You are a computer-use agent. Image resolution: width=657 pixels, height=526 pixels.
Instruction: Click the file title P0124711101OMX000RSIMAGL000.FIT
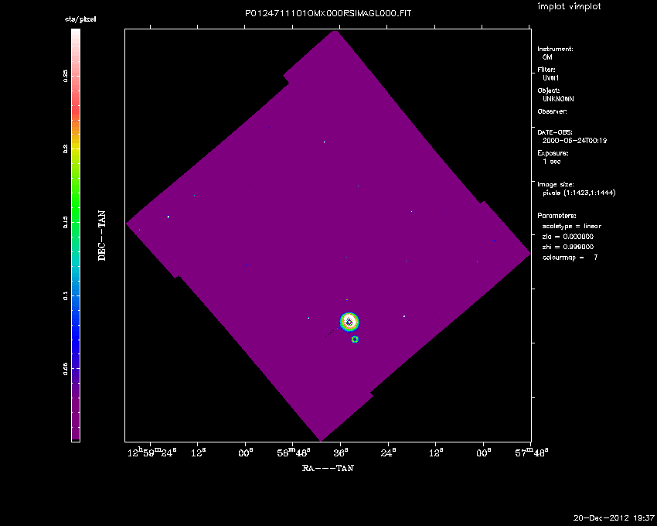tap(328, 14)
